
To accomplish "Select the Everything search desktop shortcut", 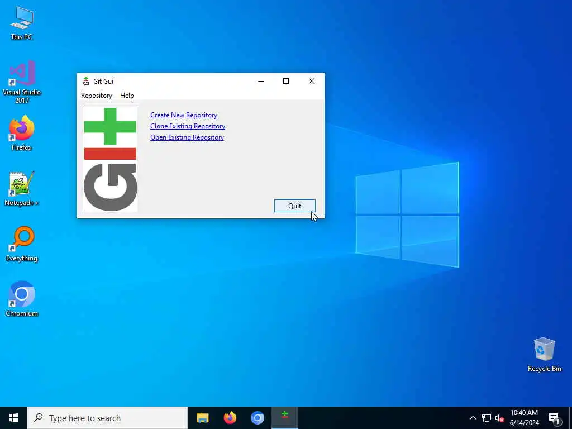I will click(22, 244).
